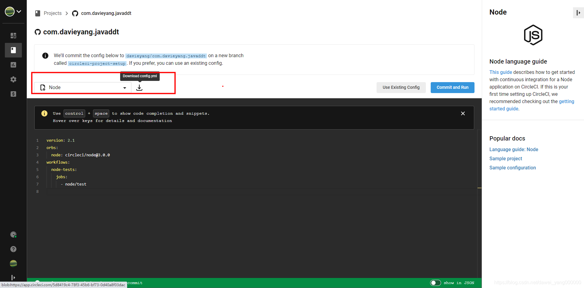The height and width of the screenshot is (288, 584).
Task: Open the Dashboard icon in sidebar
Action: 13,36
